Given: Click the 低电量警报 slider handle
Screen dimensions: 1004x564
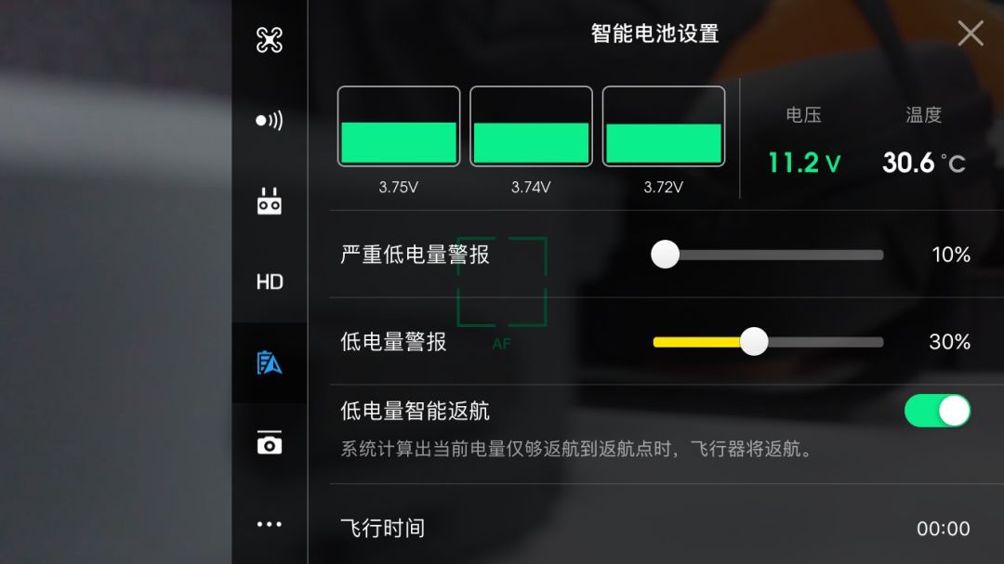Looking at the screenshot, I should 754,342.
